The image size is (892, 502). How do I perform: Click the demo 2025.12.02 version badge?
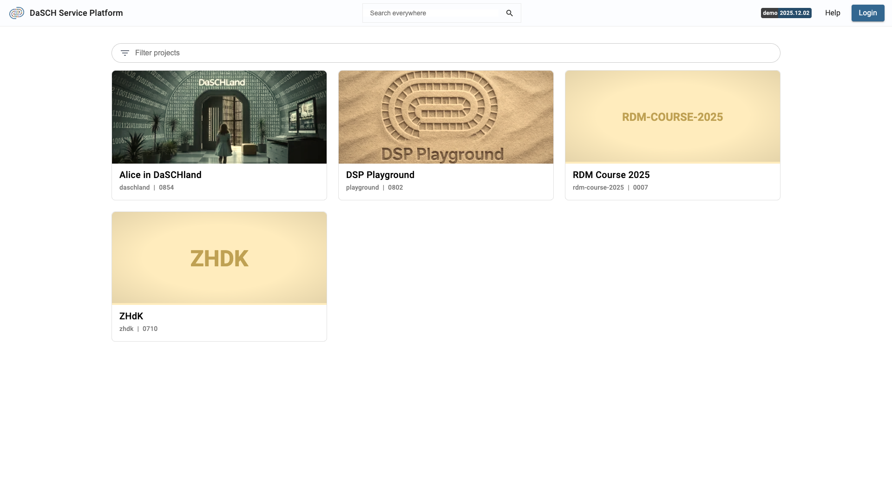point(786,13)
